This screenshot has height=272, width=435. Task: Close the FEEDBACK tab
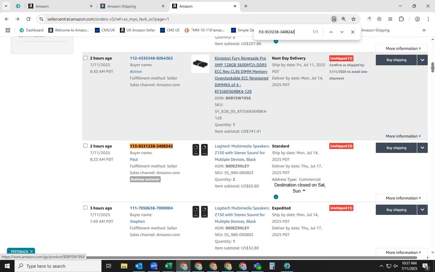coord(31,251)
